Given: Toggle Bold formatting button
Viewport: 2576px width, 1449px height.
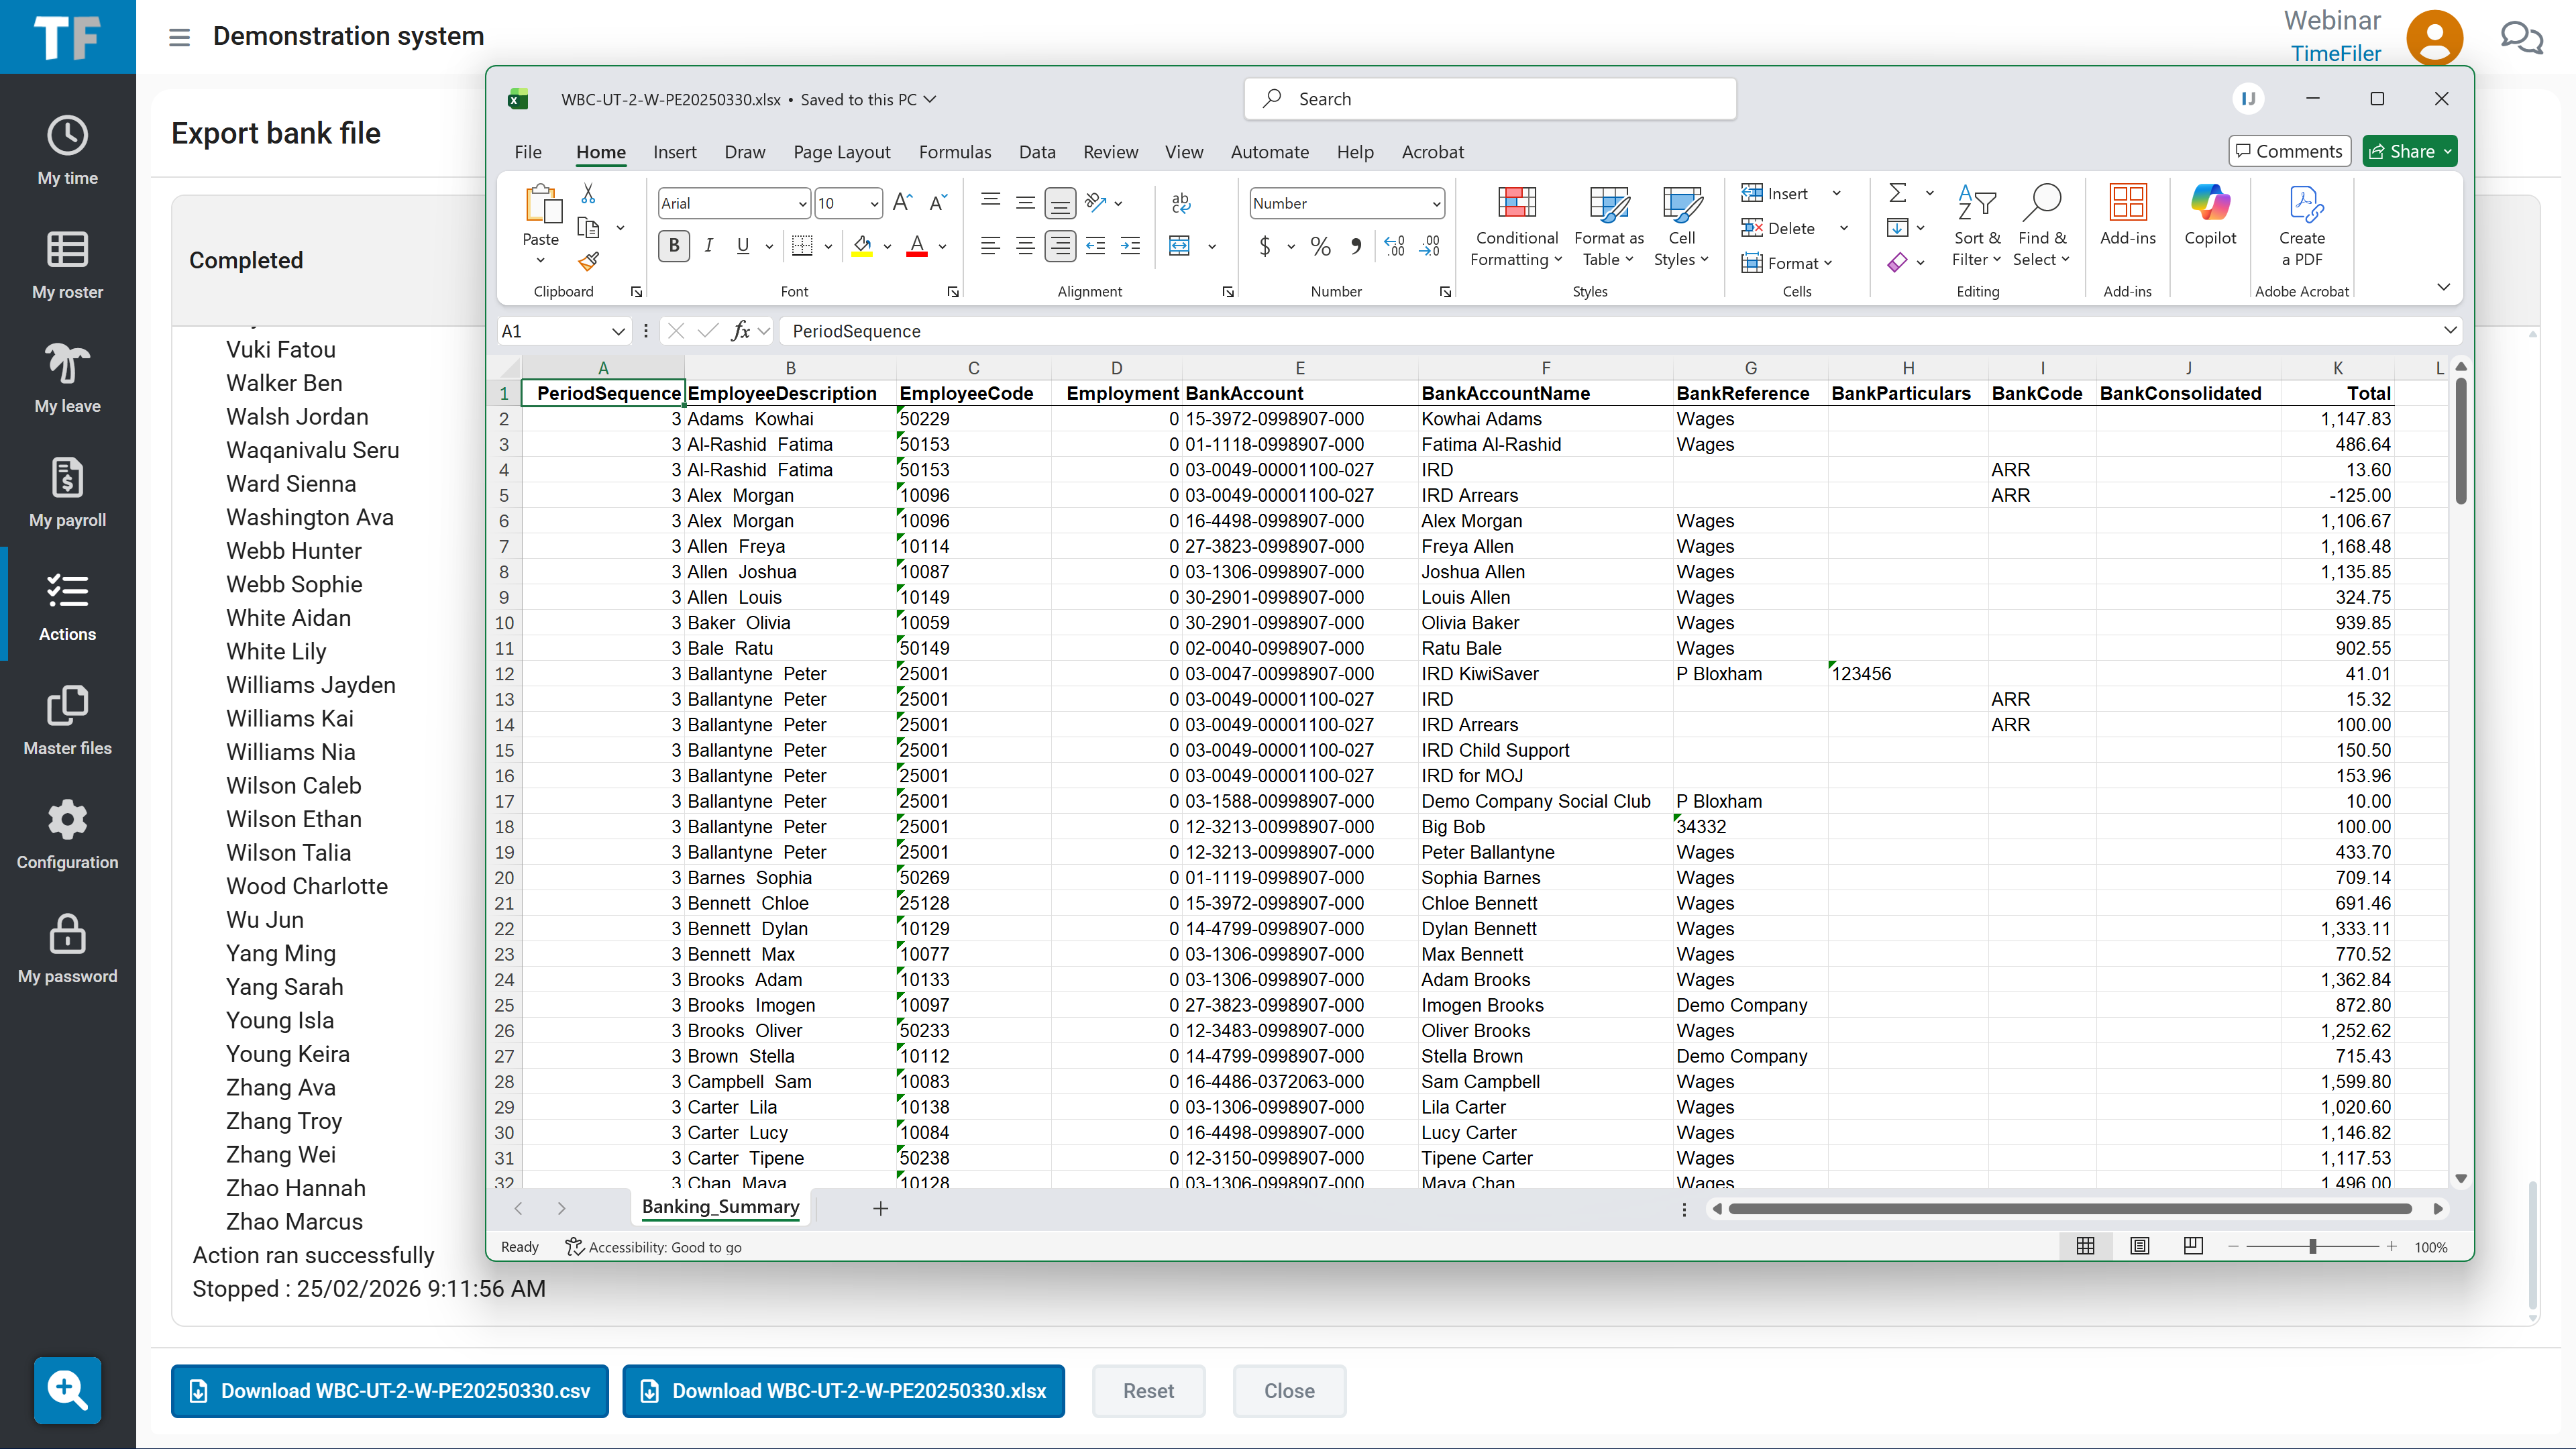Looking at the screenshot, I should (x=674, y=246).
